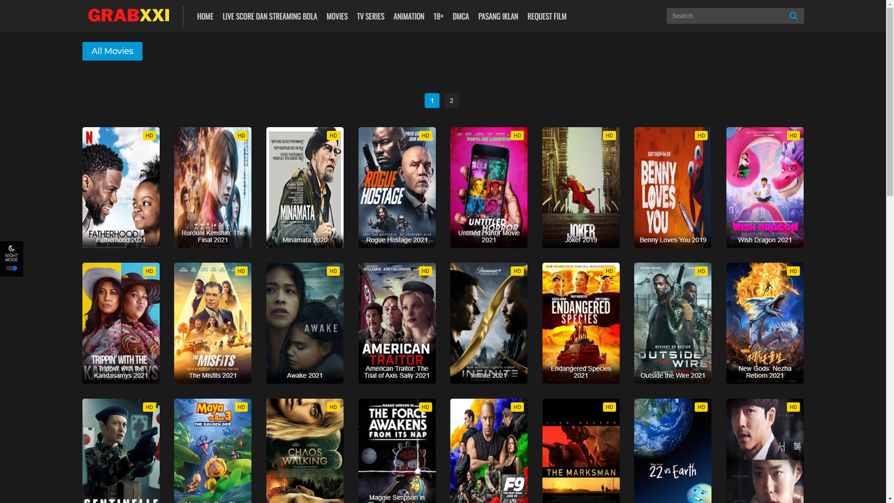This screenshot has height=503, width=894.
Task: Click HD badge on Outside the Wire poster
Action: point(701,271)
